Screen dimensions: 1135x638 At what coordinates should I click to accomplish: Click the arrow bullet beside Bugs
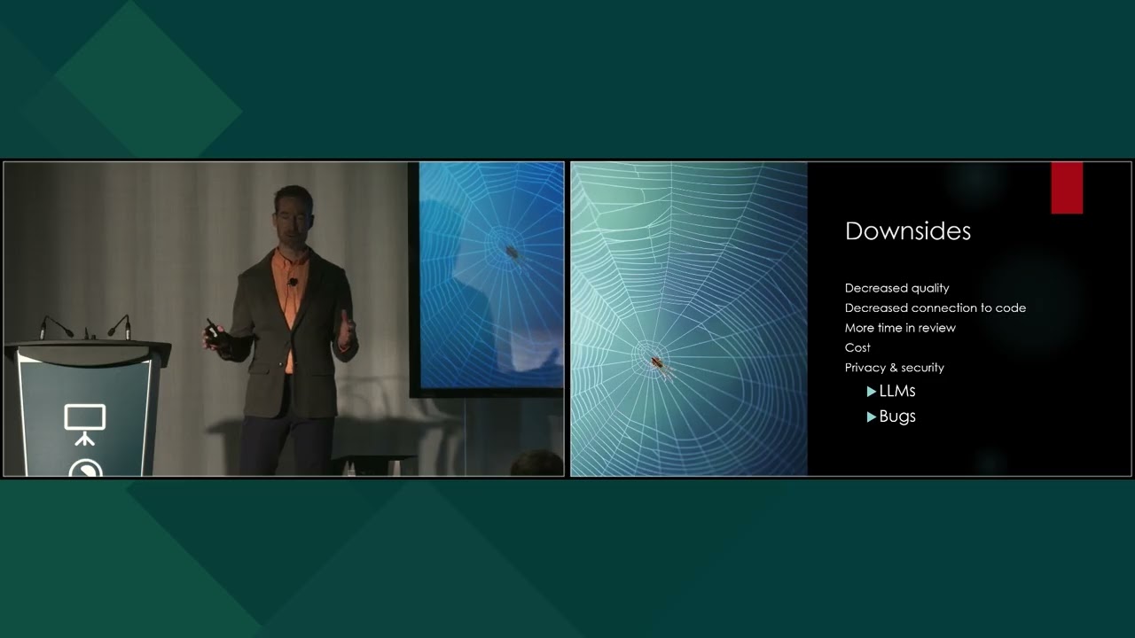(x=872, y=416)
